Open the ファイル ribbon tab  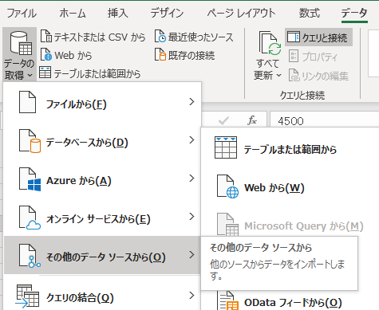click(22, 13)
